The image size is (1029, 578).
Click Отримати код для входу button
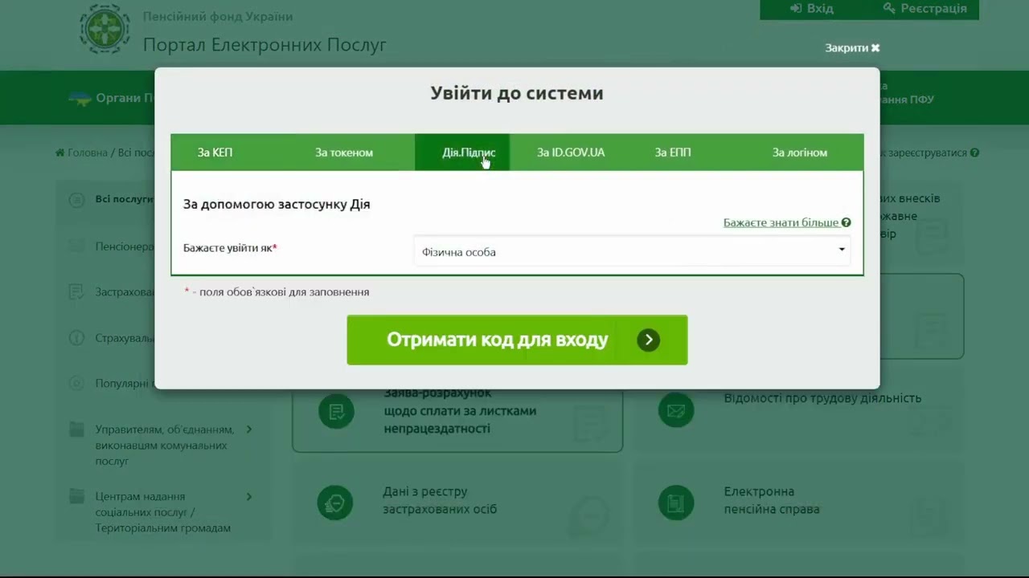click(x=517, y=340)
